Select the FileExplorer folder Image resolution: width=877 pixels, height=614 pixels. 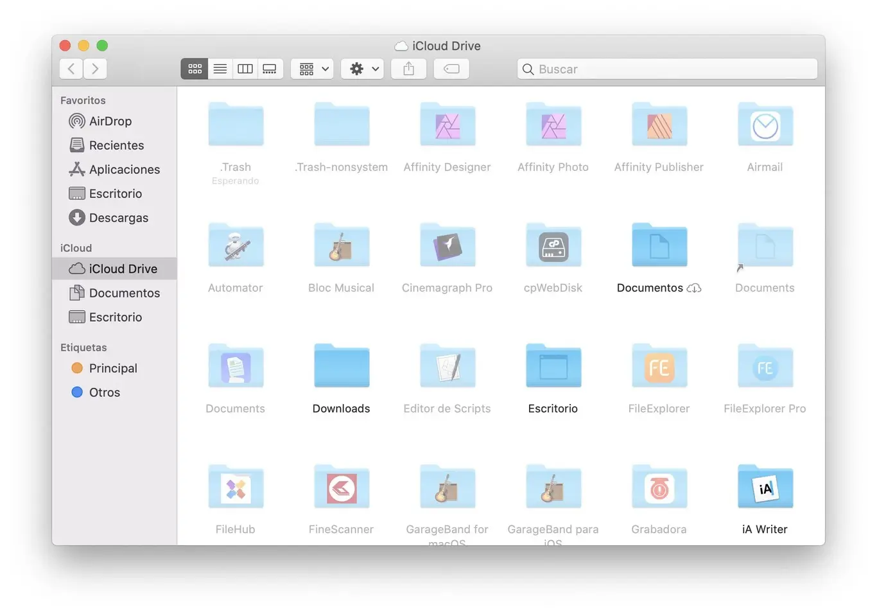(x=659, y=366)
